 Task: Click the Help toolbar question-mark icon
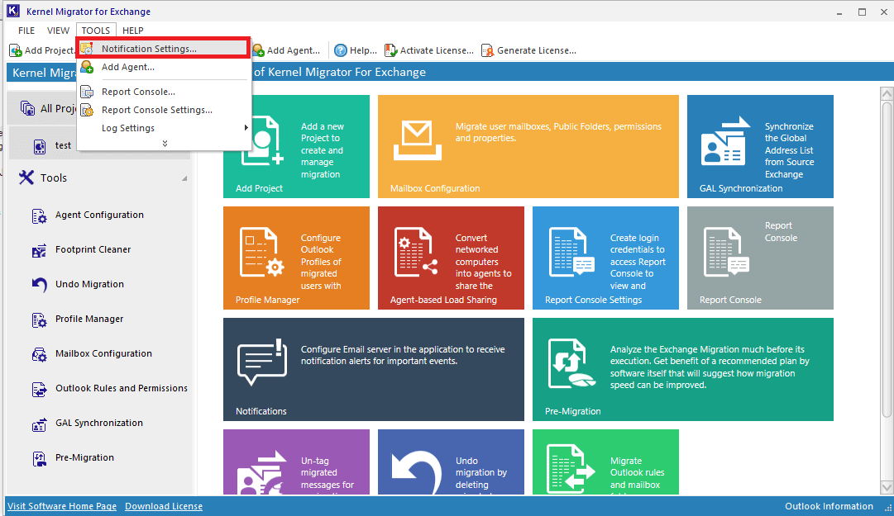pos(341,50)
